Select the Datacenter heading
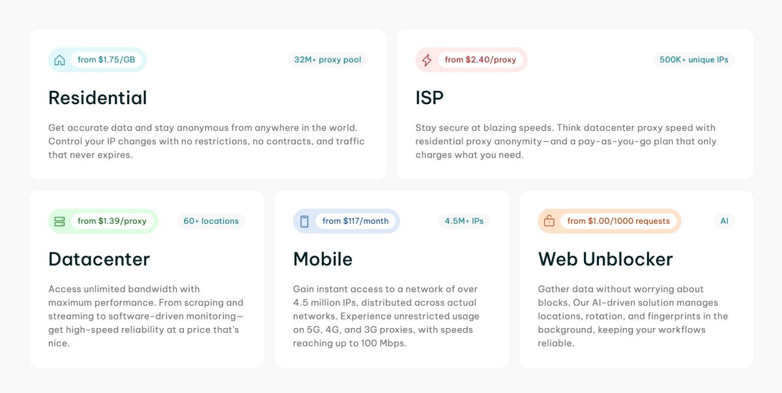 [x=99, y=258]
